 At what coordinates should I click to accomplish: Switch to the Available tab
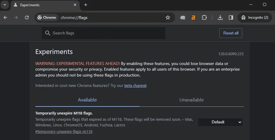(x=87, y=100)
